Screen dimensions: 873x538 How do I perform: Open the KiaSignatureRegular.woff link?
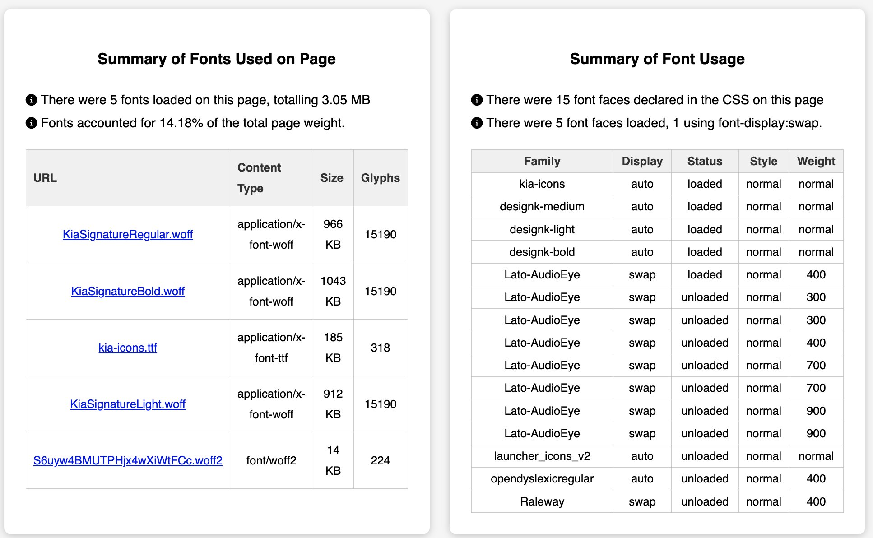pos(128,234)
